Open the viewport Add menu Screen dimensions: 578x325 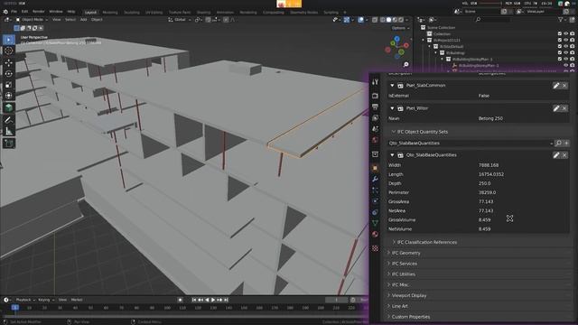(84, 20)
